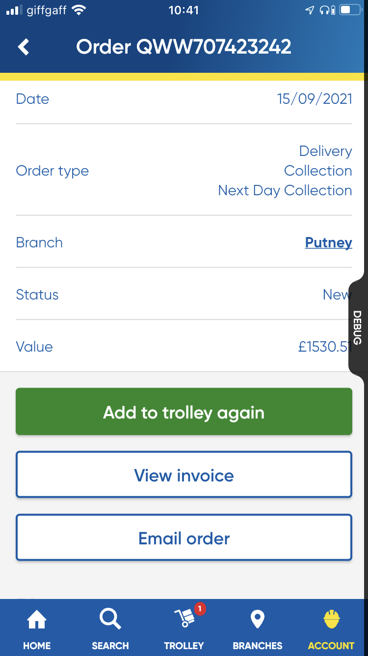
Task: Select the HOME tab label
Action: point(37,646)
